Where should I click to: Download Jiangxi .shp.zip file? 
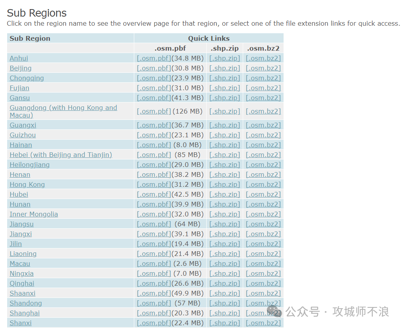point(225,234)
